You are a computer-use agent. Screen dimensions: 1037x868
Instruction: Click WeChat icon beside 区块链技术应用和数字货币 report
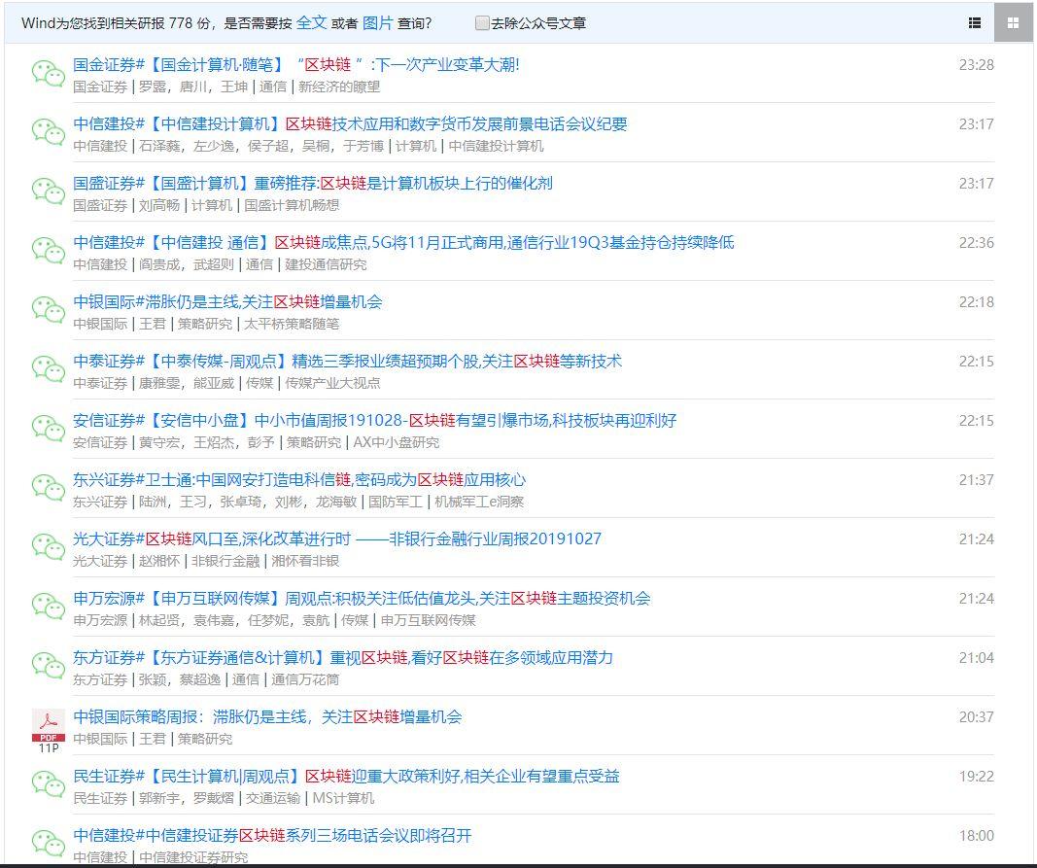pos(49,131)
